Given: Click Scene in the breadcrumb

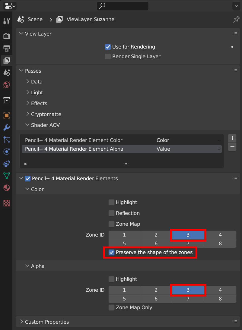Looking at the screenshot, I should point(35,19).
